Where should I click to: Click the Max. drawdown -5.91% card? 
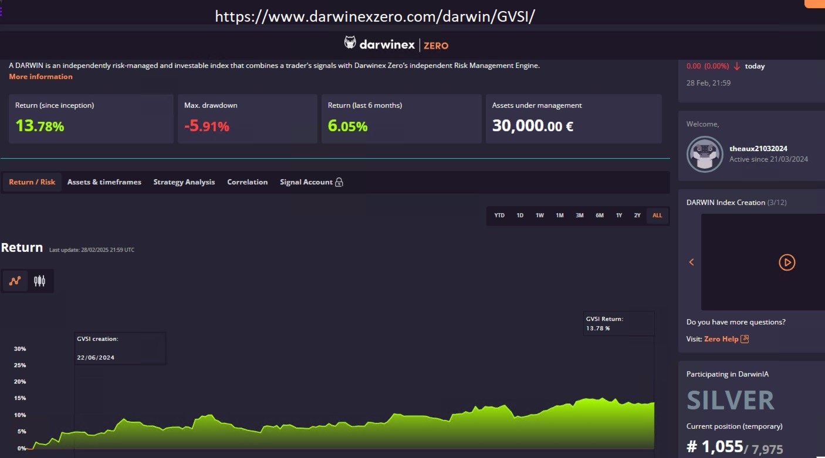click(x=248, y=119)
